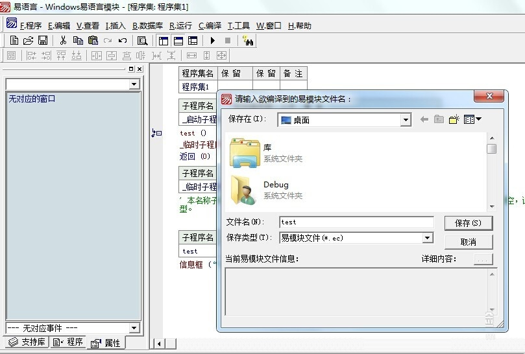Switch to the 支持库 tab
This screenshot has width=525, height=354.
(27, 342)
